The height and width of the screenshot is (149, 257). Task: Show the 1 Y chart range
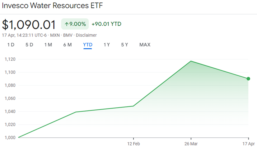pyautogui.click(x=107, y=45)
